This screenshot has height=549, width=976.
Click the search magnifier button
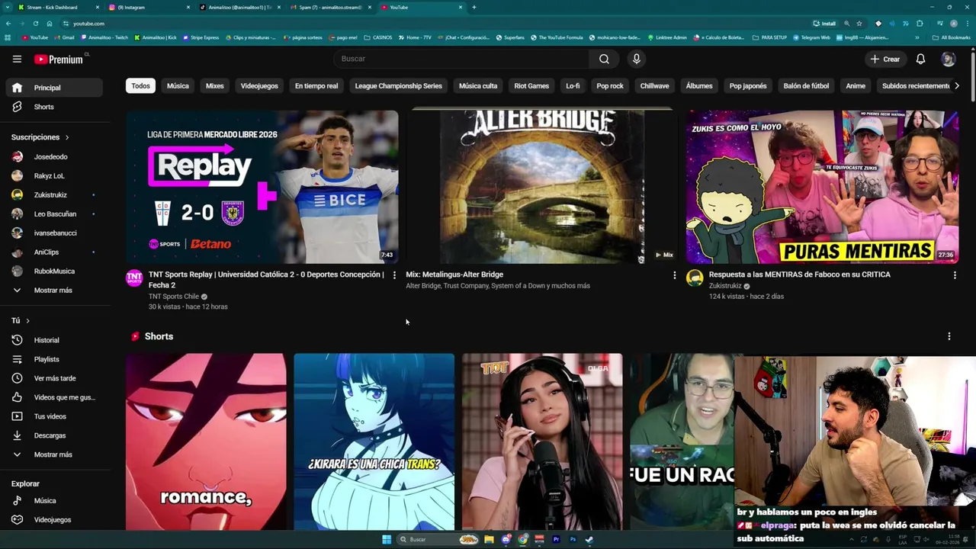click(604, 59)
